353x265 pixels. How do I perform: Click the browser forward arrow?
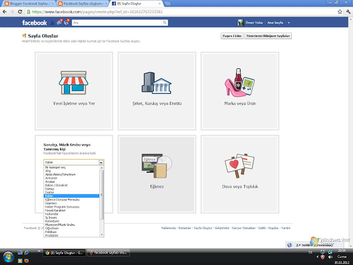[12, 12]
